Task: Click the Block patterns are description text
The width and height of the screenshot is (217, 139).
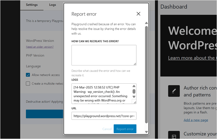Action: pos(200,108)
